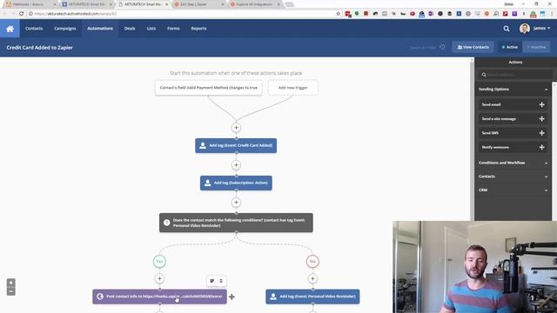Image resolution: width=557 pixels, height=313 pixels.
Task: Switch to the Webhooks browser tab
Action: [31, 4]
